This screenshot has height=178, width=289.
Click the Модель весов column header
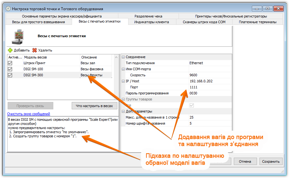pyautogui.click(x=51, y=57)
